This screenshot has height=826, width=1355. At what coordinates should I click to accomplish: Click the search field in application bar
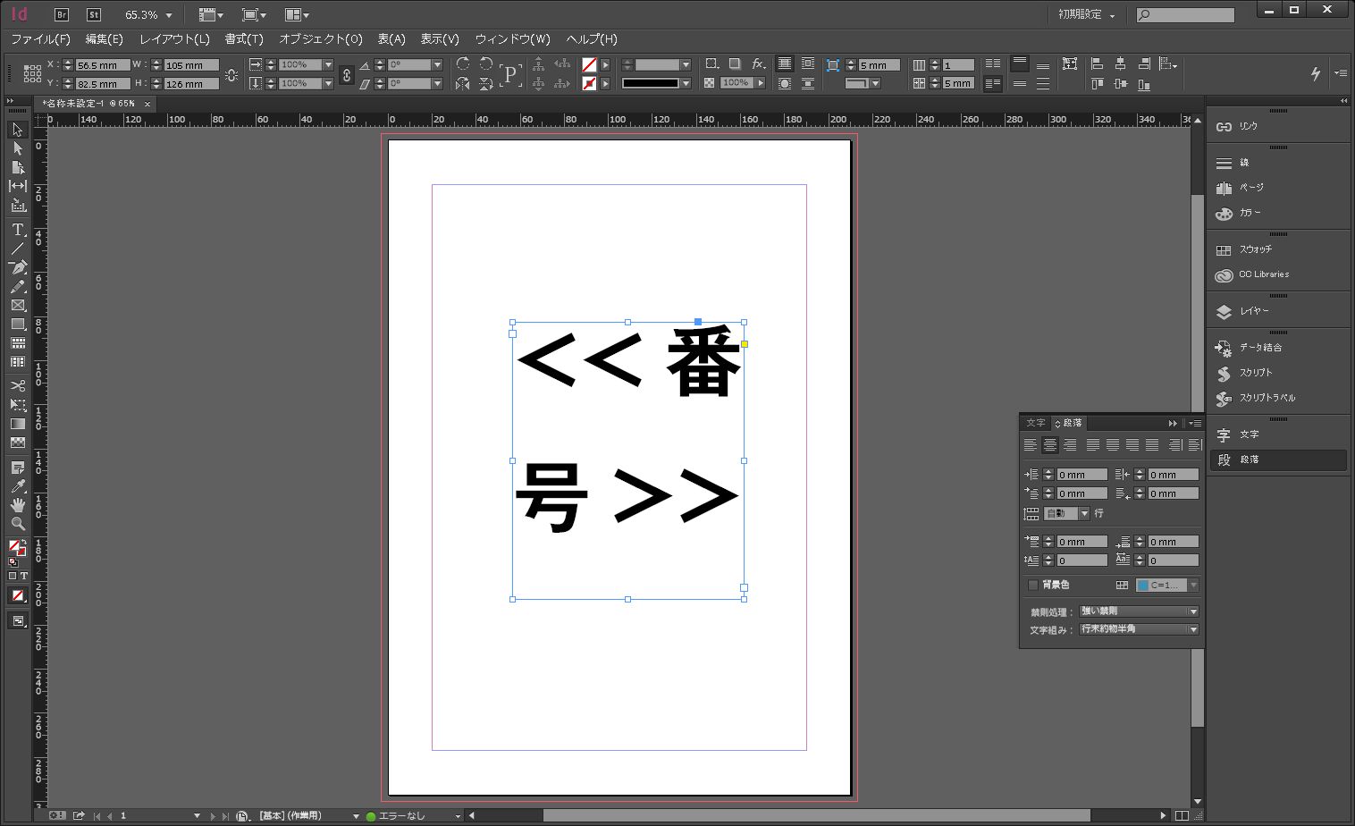point(1185,15)
